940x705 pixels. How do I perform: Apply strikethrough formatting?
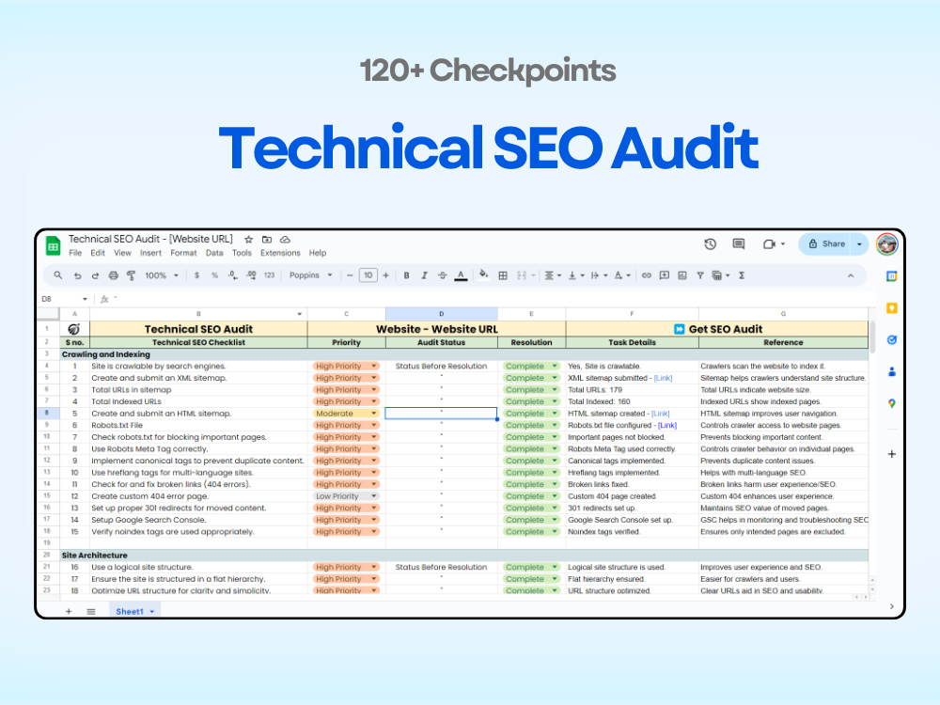(443, 275)
